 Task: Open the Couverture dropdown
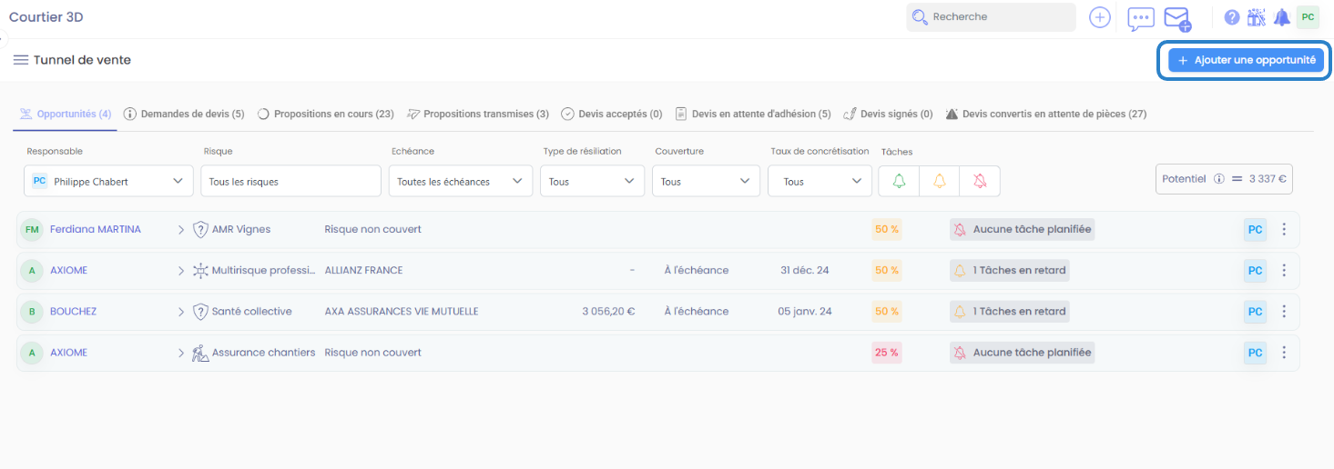pyautogui.click(x=706, y=181)
